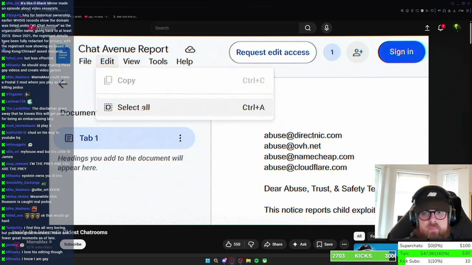This screenshot has width=472, height=265.
Task: Open File Explorer from taskbar
Action: pyautogui.click(x=248, y=261)
